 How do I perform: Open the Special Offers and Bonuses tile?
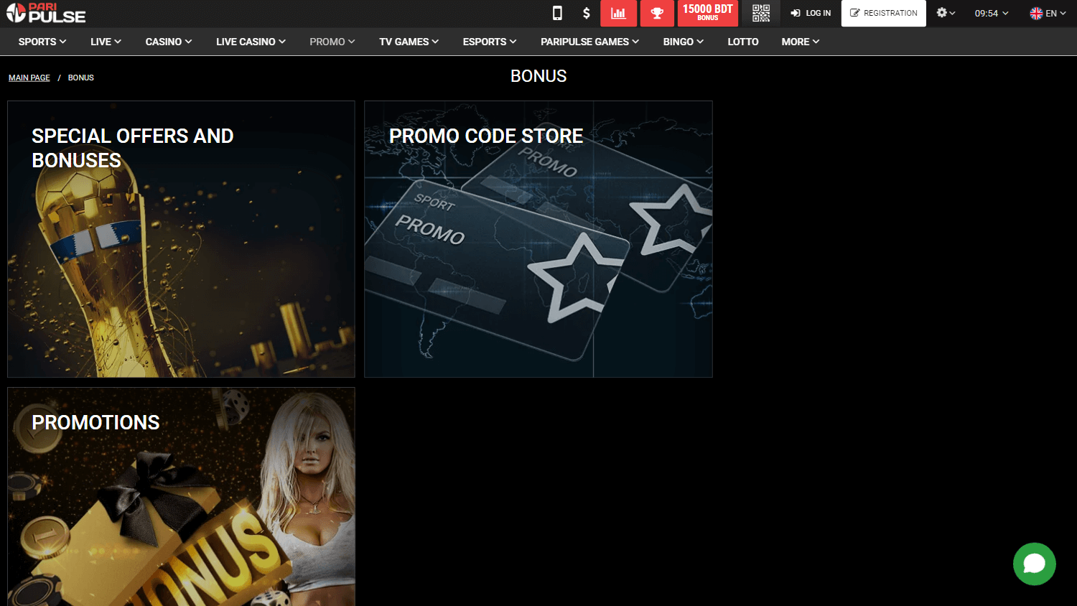[181, 239]
